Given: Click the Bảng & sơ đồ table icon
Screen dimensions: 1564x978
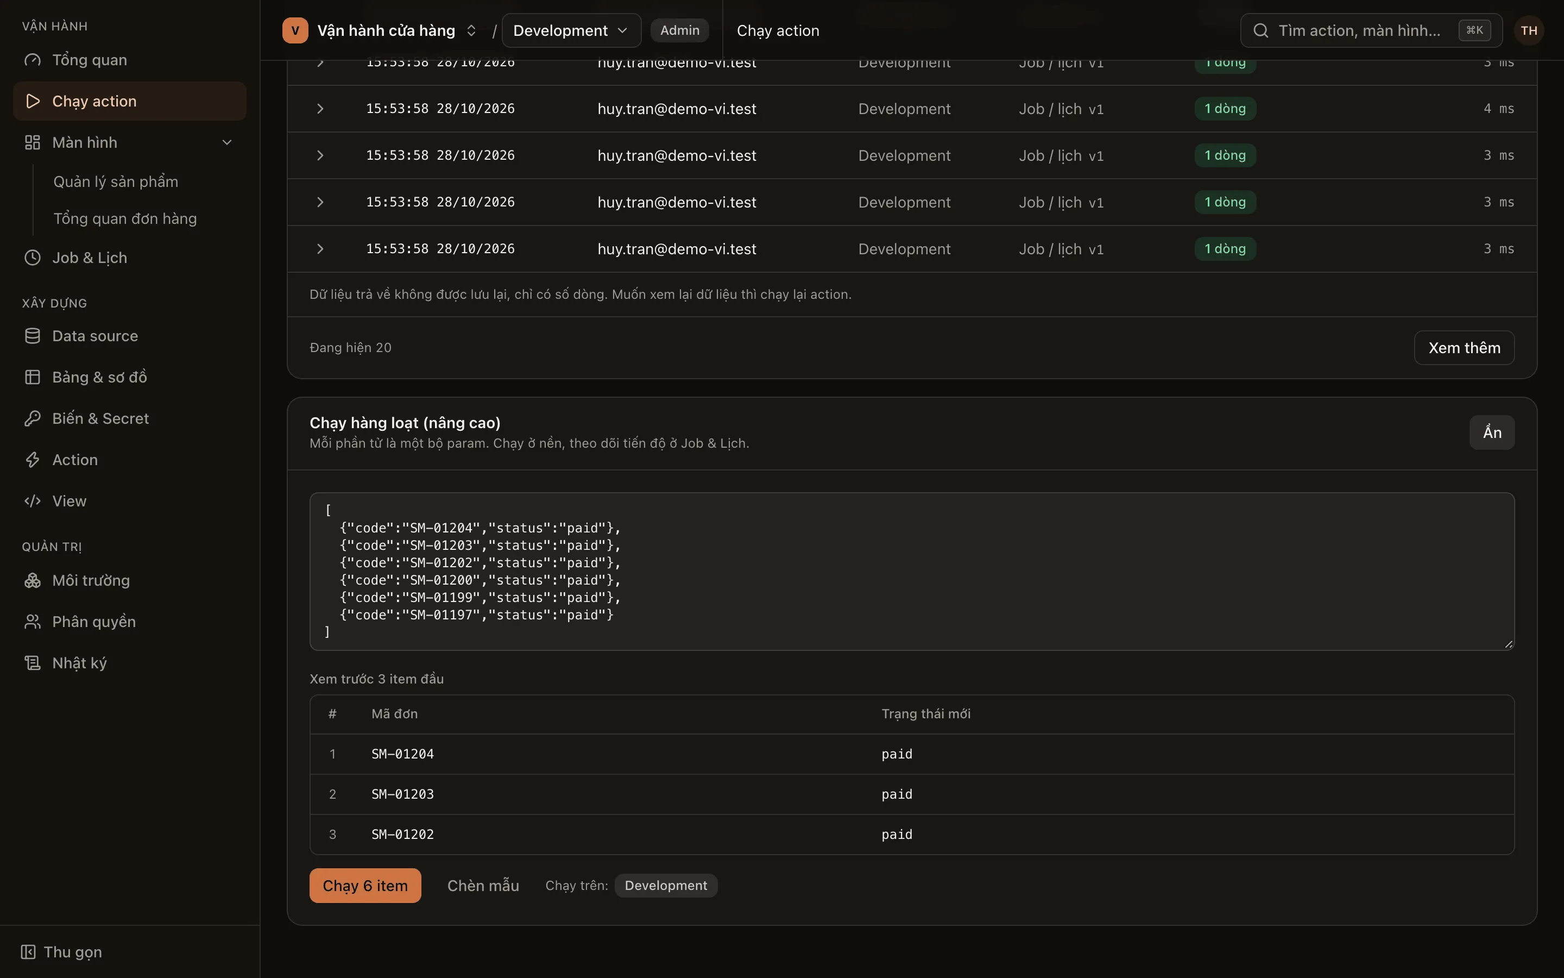Looking at the screenshot, I should pyautogui.click(x=33, y=377).
